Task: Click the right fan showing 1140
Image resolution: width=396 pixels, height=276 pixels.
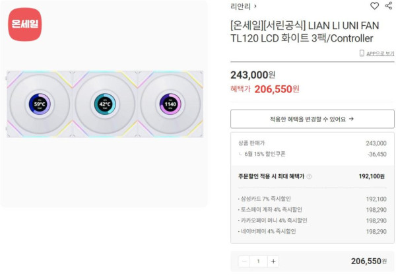Action: 170,104
